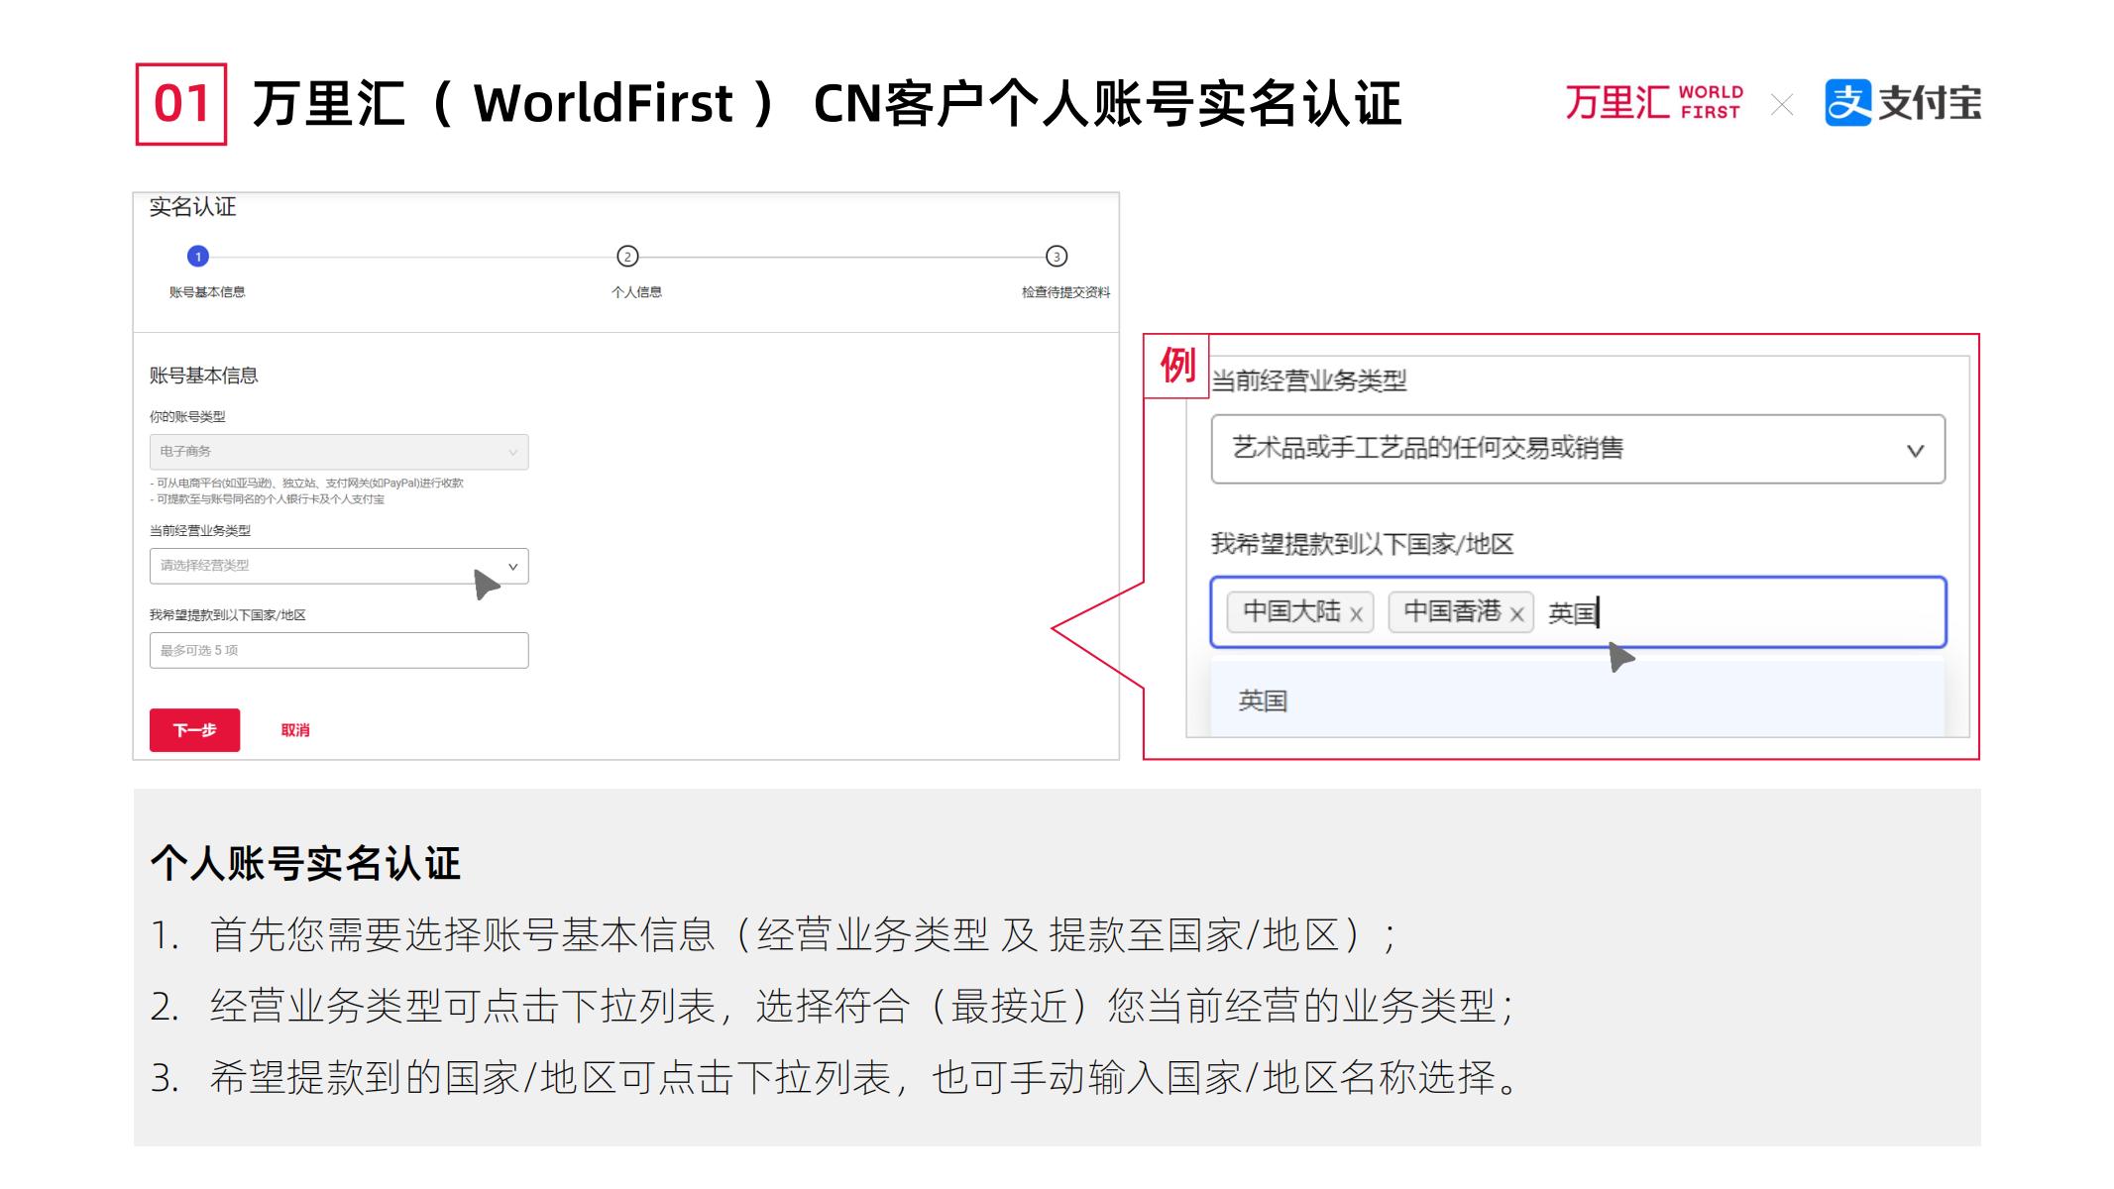Select 英国 from the suggestion list
Screen dimensions: 2114x1189
[1263, 702]
